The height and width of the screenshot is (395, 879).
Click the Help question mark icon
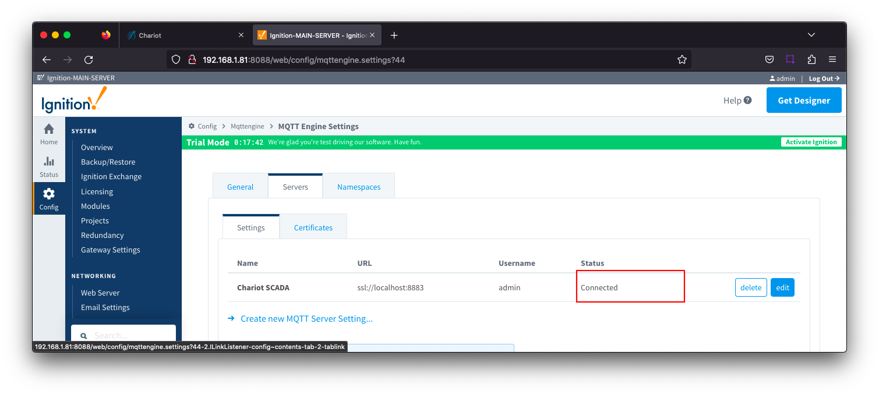coord(747,100)
